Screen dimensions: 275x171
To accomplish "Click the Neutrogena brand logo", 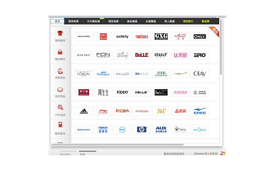I will point(103,74).
